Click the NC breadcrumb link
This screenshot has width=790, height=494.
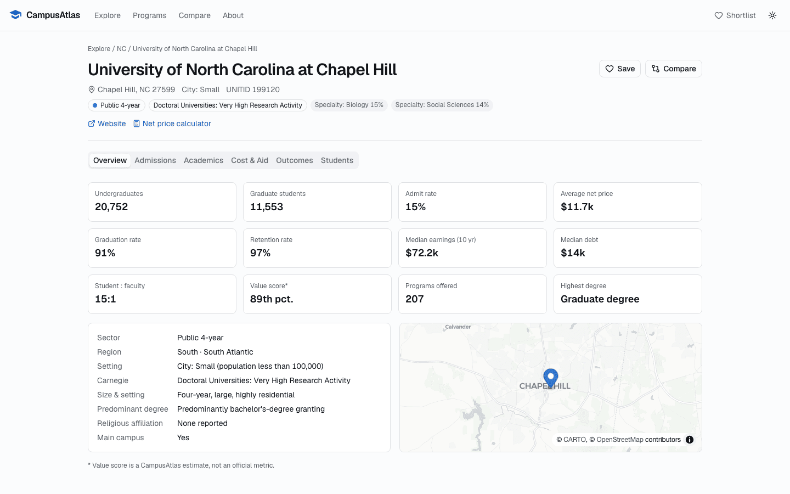tap(122, 49)
